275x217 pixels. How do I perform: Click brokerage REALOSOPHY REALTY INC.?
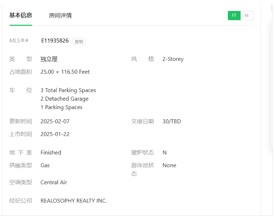[x=73, y=201]
